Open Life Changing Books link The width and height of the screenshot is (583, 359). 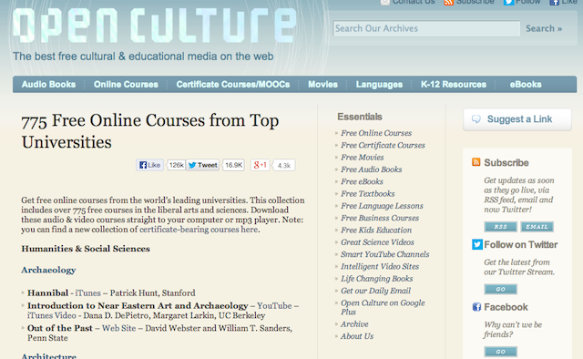click(376, 279)
